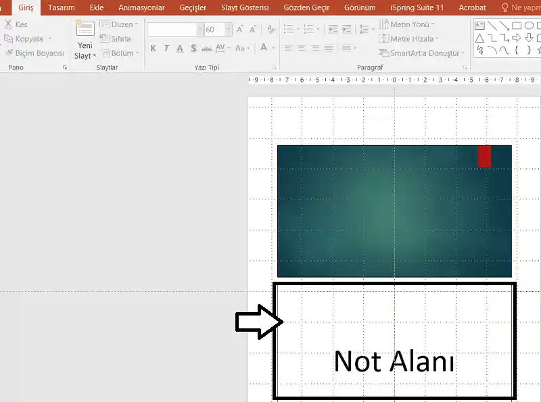Click the Kopyala copy button

(x=24, y=39)
